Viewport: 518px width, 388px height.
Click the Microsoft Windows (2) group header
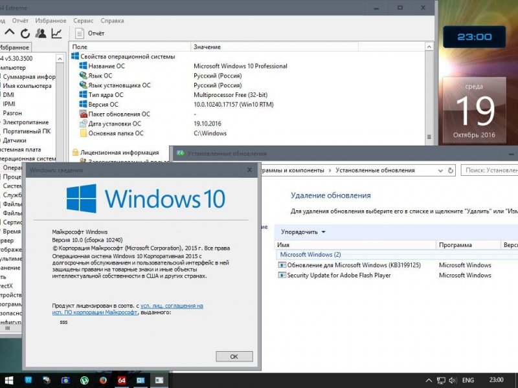click(x=311, y=254)
